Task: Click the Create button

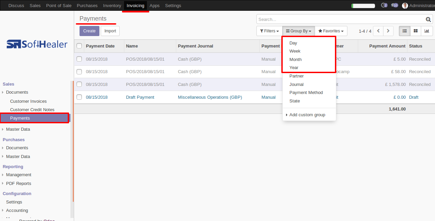Action: (89, 31)
